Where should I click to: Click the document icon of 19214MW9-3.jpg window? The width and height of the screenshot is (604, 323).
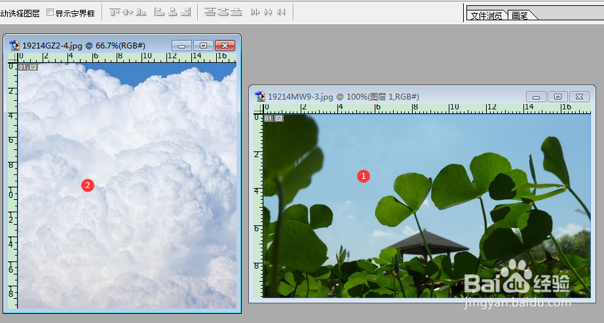pyautogui.click(x=260, y=96)
